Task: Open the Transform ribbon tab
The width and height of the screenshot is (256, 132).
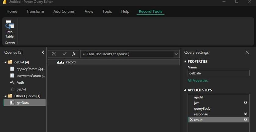Action: coord(35,12)
